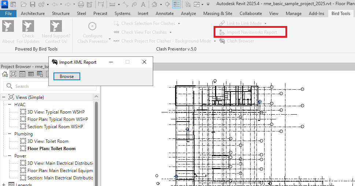Open the Default 3D View house icon

(x=154, y=4)
